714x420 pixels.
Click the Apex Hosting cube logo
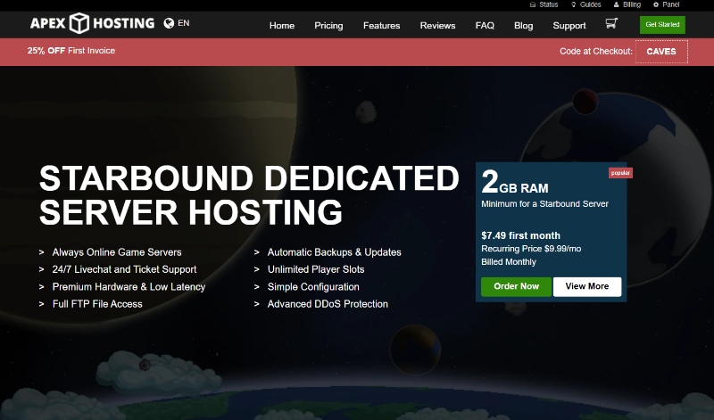(79, 23)
